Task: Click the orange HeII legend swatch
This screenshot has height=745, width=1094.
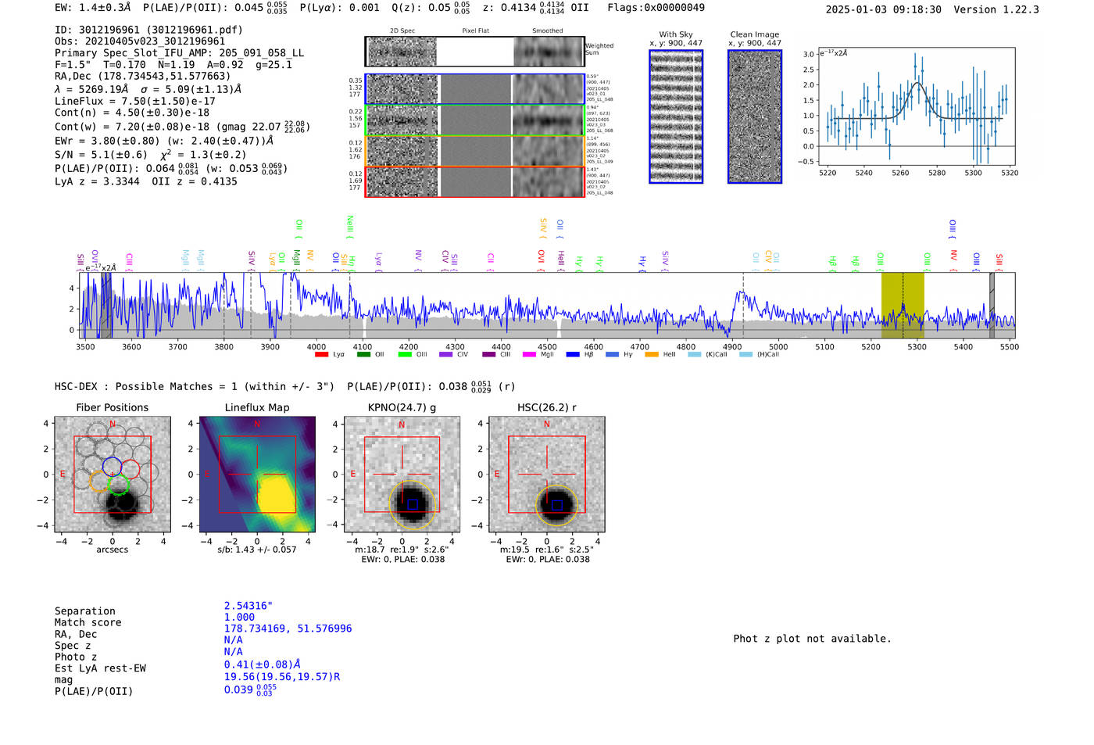Action: point(652,355)
